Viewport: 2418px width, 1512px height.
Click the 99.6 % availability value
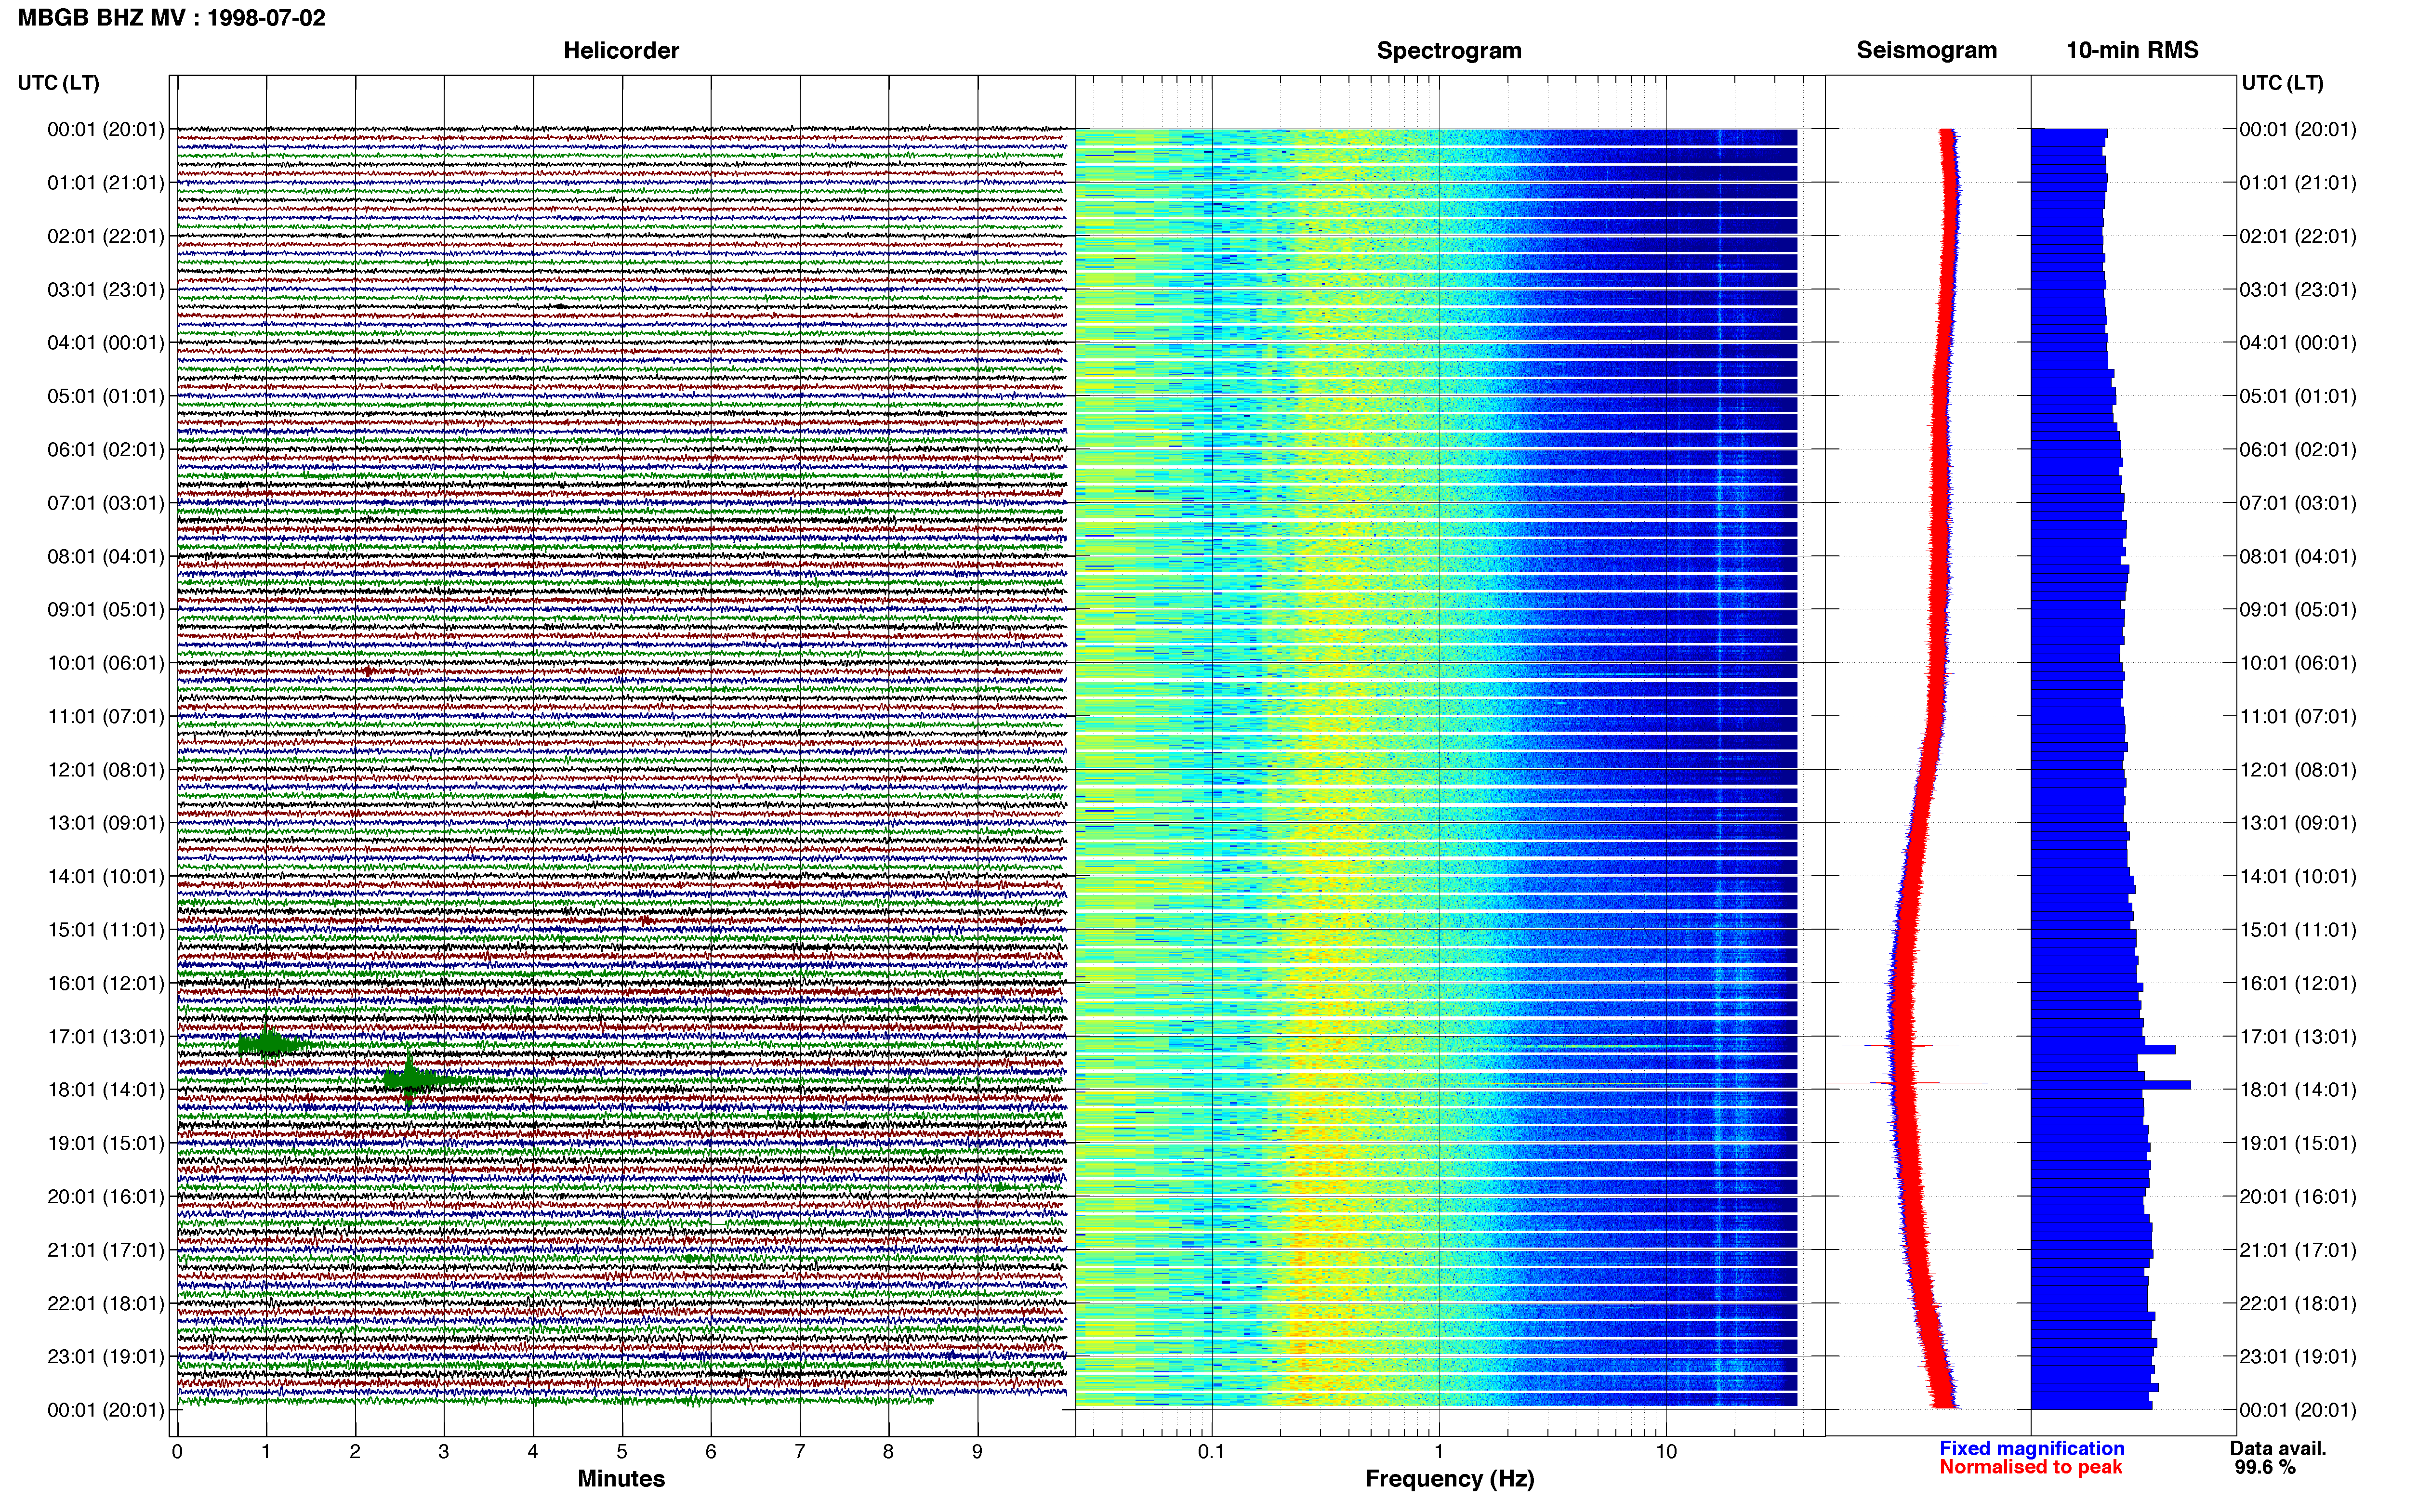pos(2265,1467)
